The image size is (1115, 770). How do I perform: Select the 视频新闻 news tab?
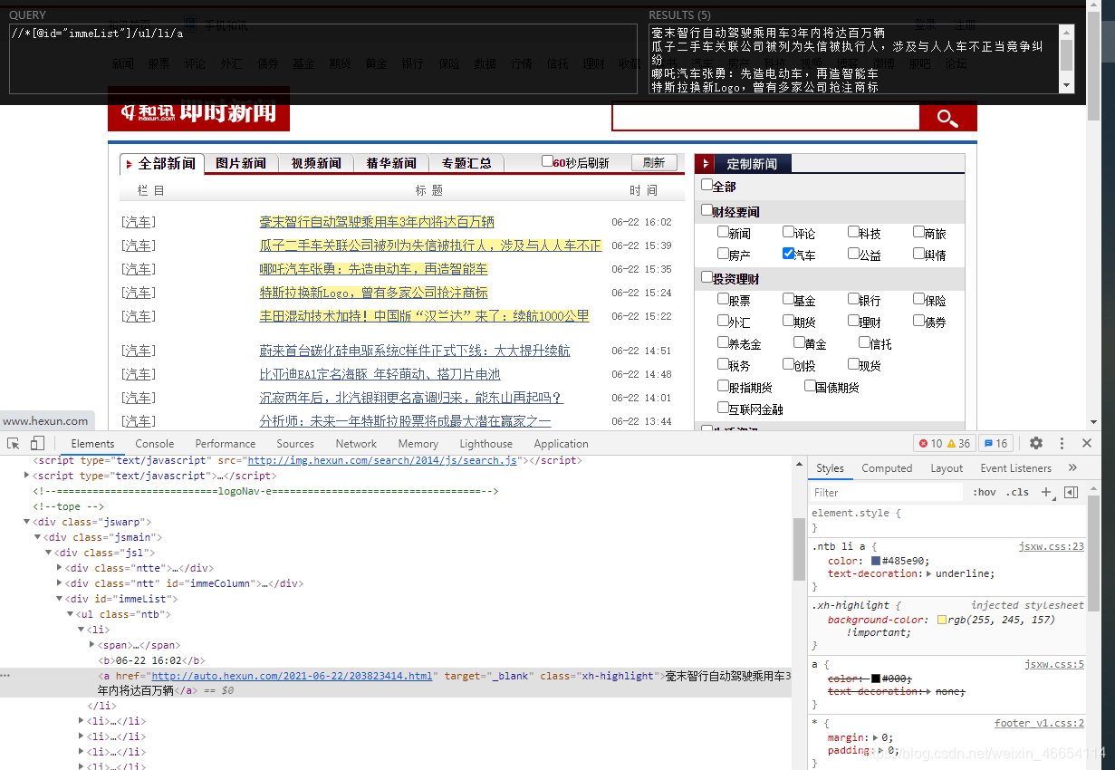[316, 163]
